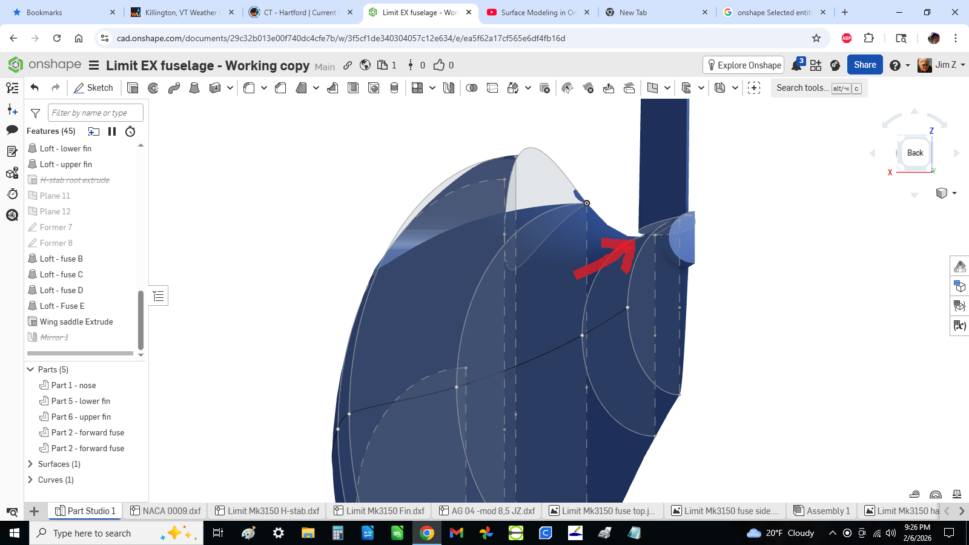Mute the system volume in the taskbar
Image resolution: width=969 pixels, height=545 pixels.
(890, 533)
